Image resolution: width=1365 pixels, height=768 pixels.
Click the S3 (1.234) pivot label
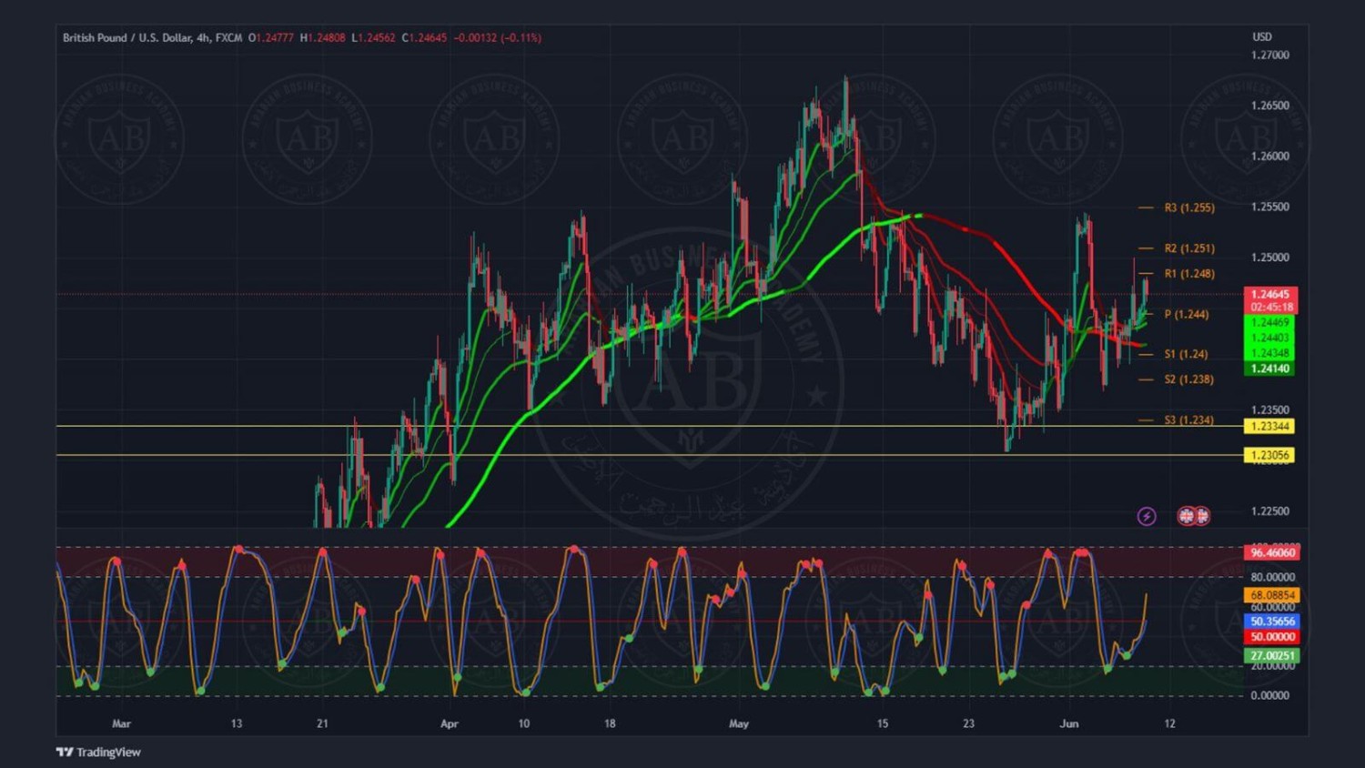coord(1189,419)
